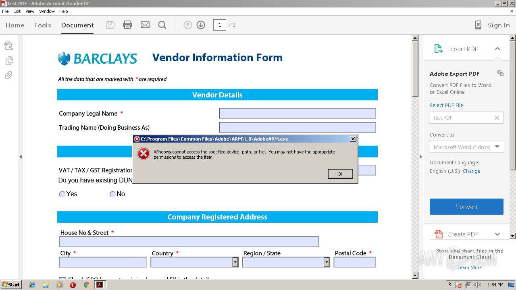Click document vertical scrollbar up arrow

pyautogui.click(x=415, y=38)
